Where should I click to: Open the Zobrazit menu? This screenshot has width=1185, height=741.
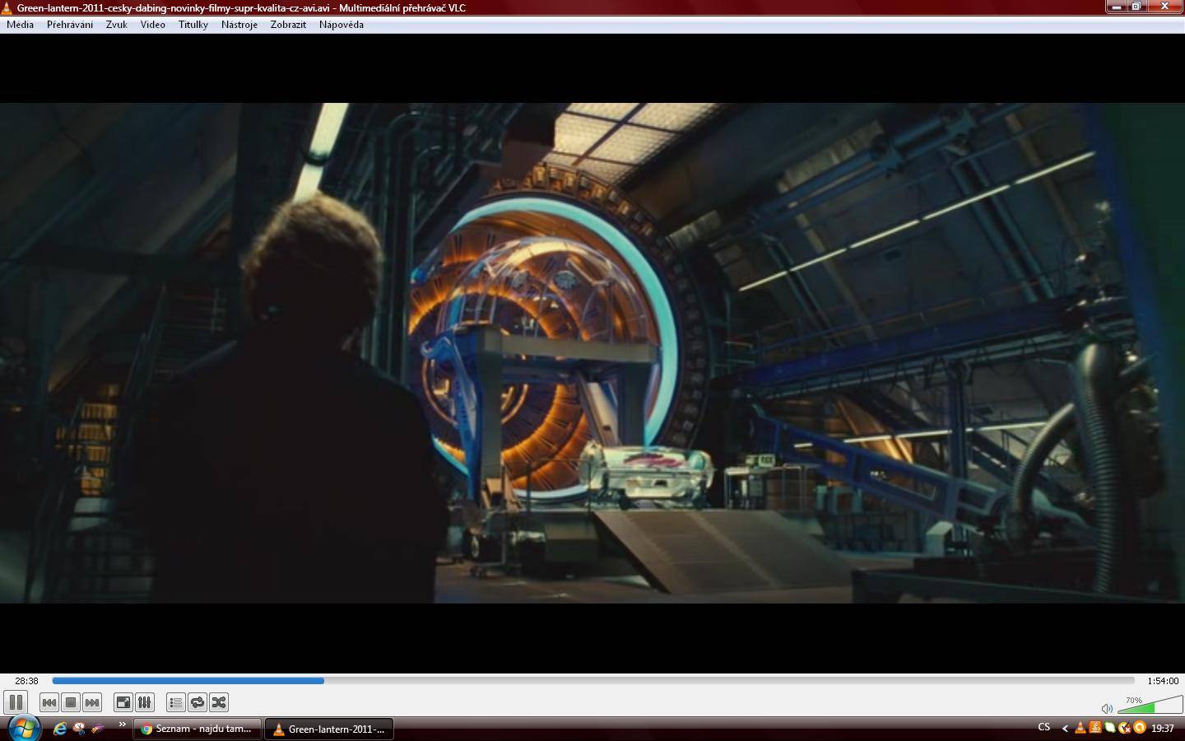pyautogui.click(x=288, y=25)
